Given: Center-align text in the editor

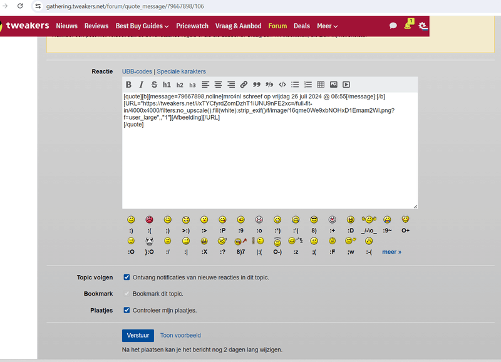Looking at the screenshot, I should (x=218, y=85).
